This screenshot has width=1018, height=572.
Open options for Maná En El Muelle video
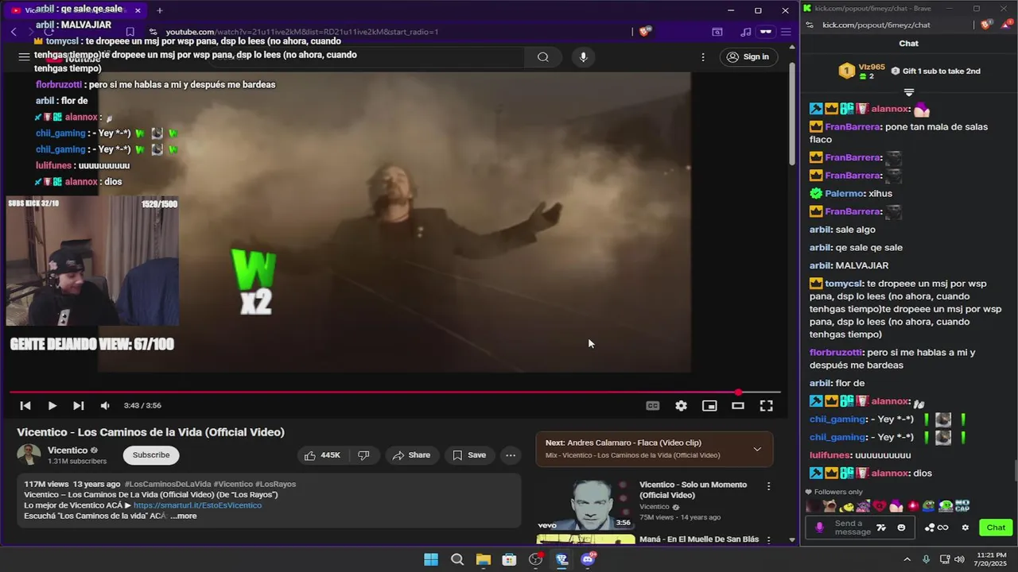point(768,539)
